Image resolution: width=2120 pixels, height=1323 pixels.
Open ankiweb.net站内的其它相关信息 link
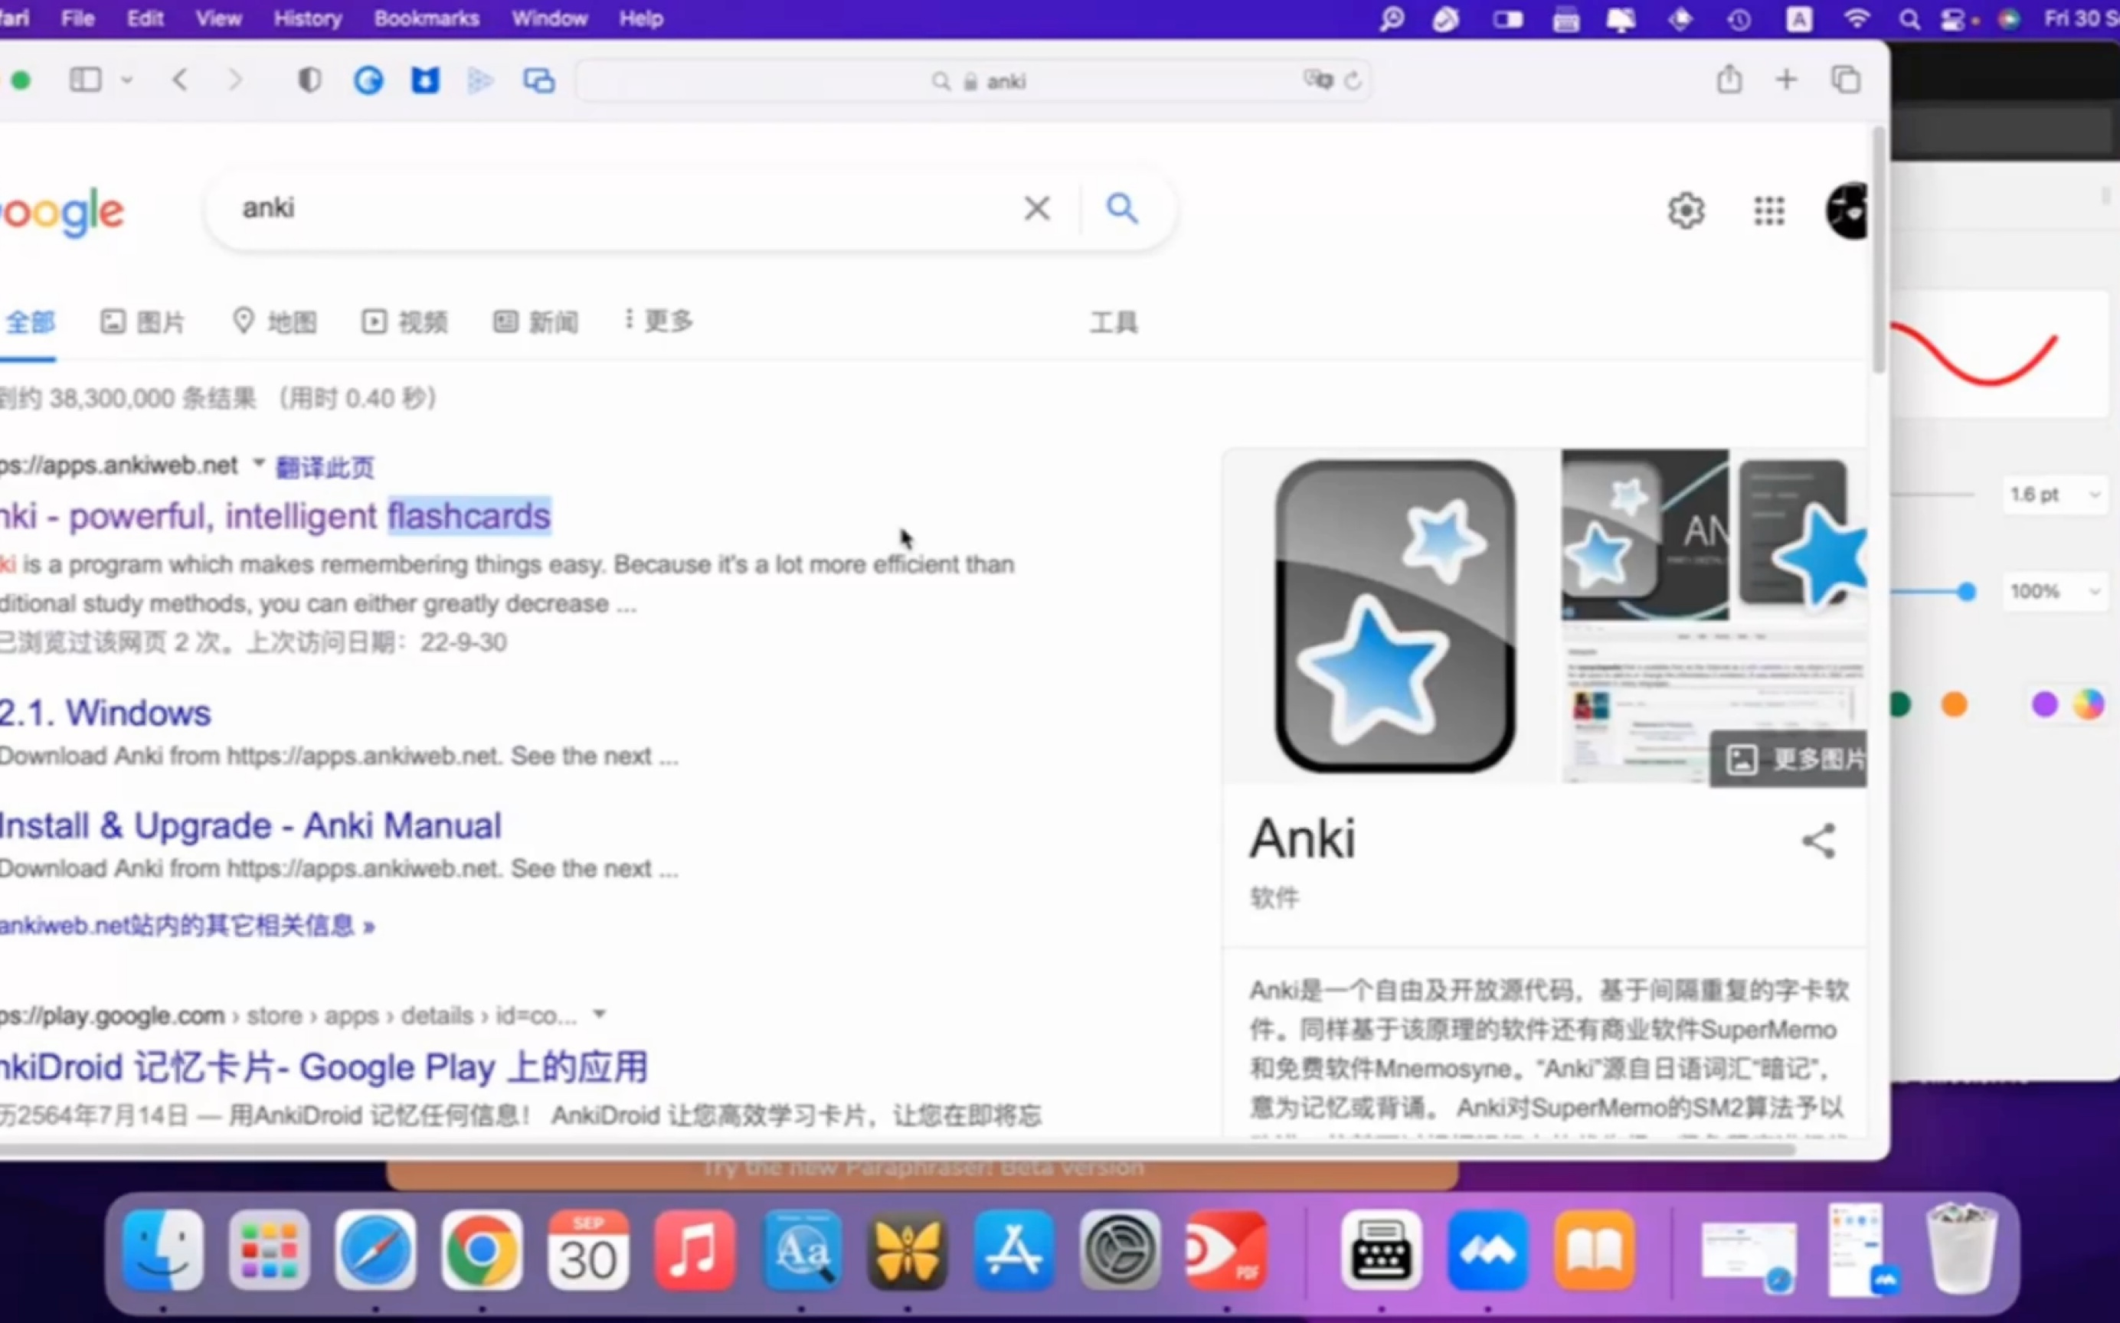coord(188,925)
